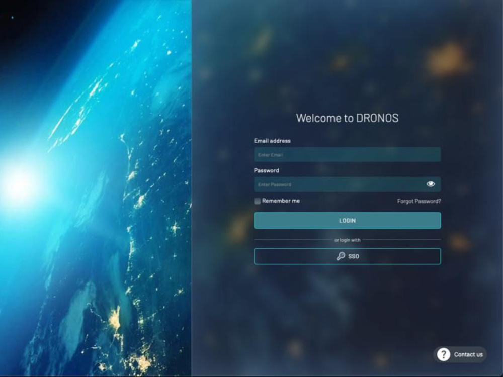
Task: Focus the Enter Password field
Action: click(x=347, y=184)
